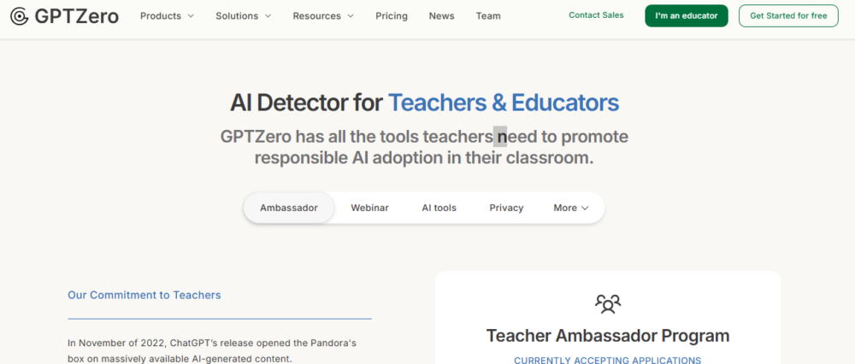855x364 pixels.
Task: Open the Solutions dropdown chevron
Action: pyautogui.click(x=268, y=15)
